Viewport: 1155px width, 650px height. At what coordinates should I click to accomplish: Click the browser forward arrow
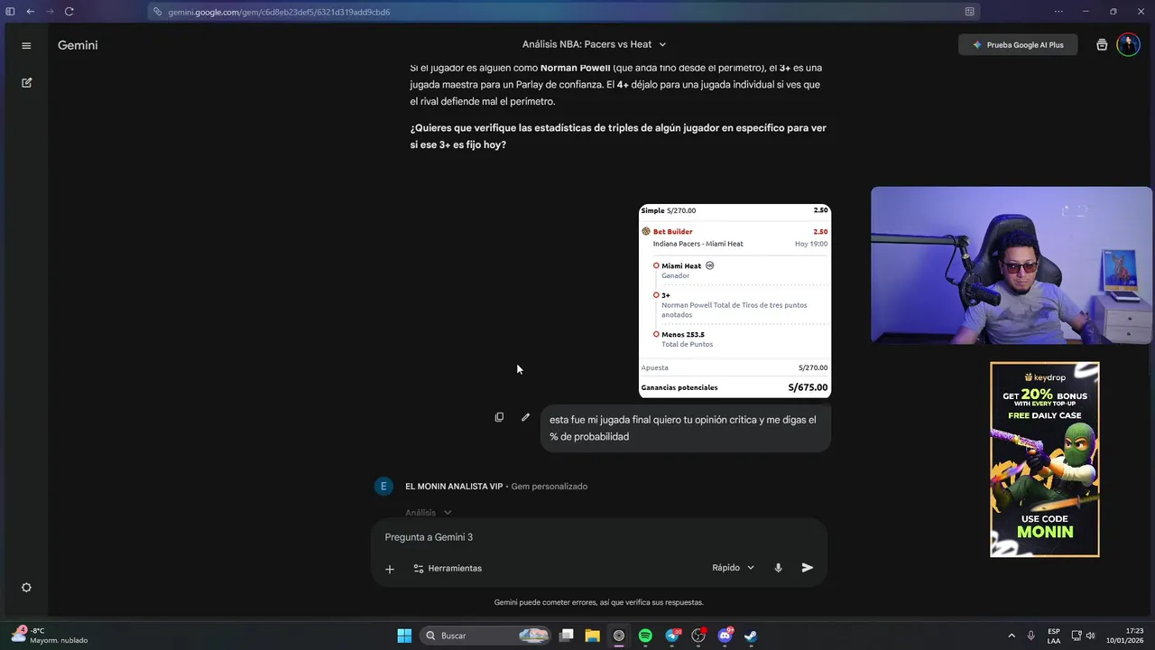point(49,12)
